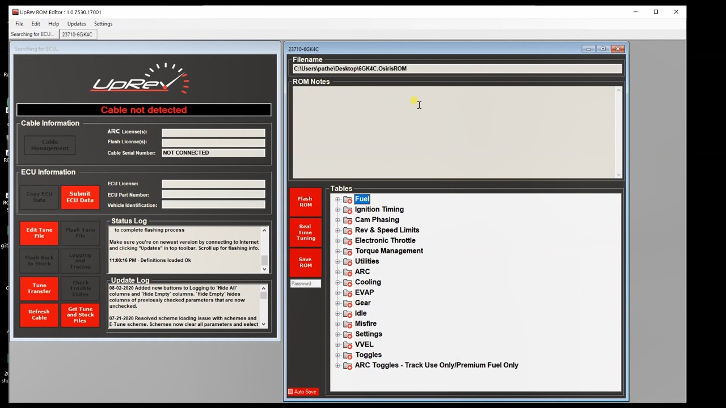
Task: Click the Submit ECU Data button
Action: coord(80,197)
